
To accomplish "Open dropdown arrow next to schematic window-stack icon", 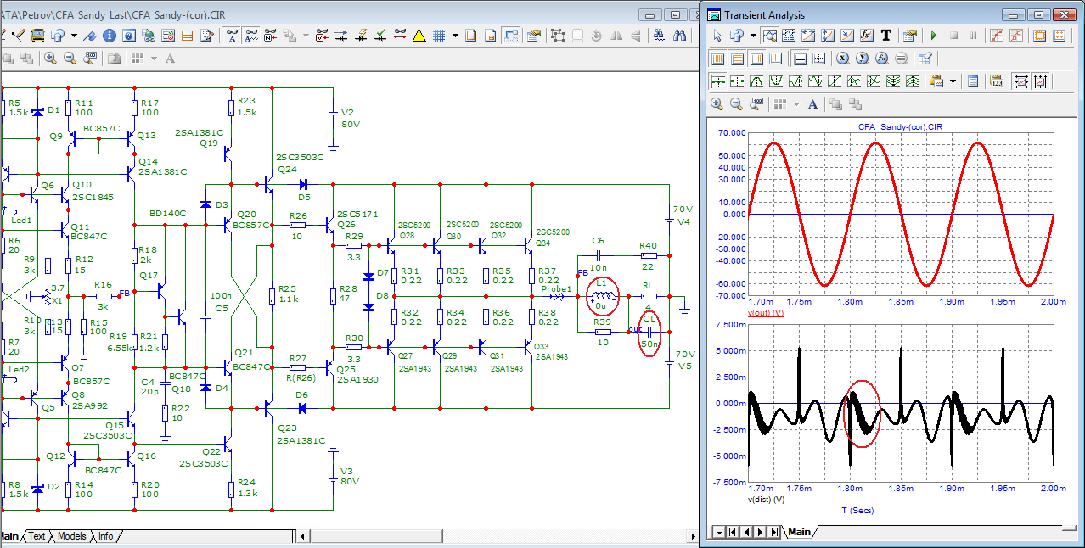I will coord(74,36).
